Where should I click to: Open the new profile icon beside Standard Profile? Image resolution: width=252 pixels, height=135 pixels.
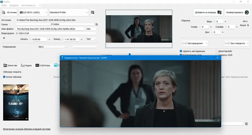click(93, 13)
